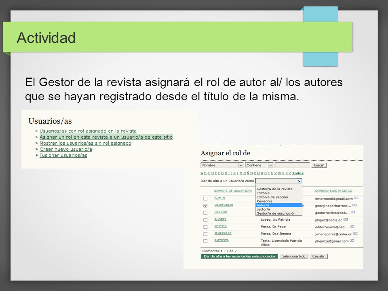Open 'Usuarios/as con rol asignado en la revista'
Viewport: 388px width, 291px height.
88,131
